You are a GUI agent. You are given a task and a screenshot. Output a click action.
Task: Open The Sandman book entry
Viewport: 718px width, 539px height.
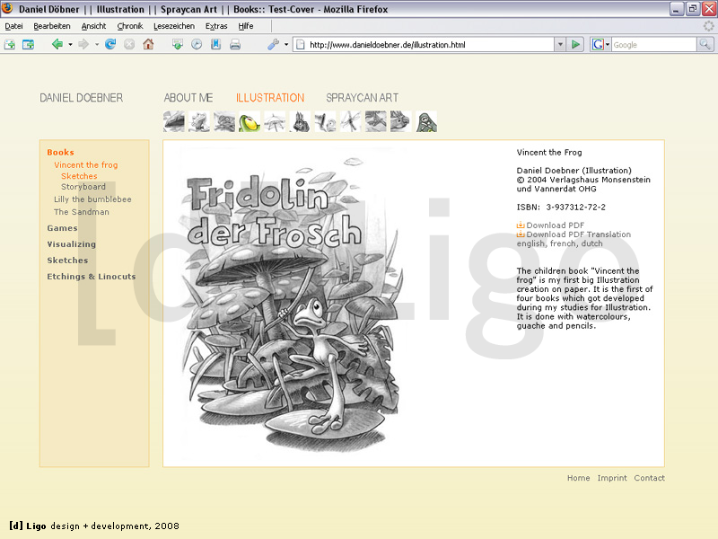(82, 212)
